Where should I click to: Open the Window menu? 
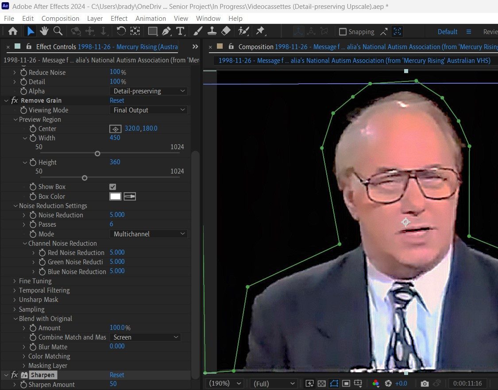tap(208, 19)
